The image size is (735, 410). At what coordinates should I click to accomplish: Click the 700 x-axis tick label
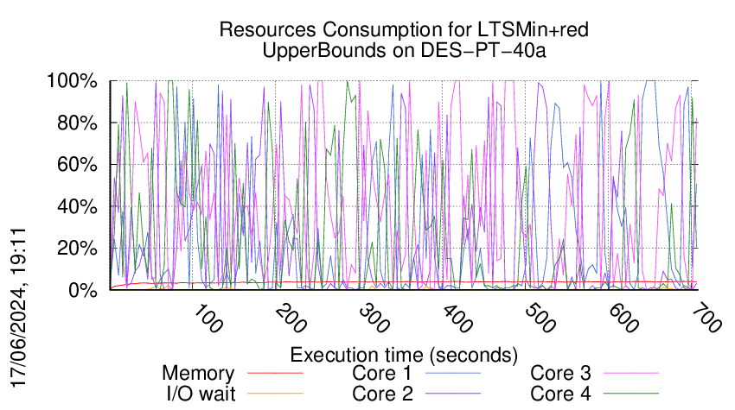click(x=707, y=319)
